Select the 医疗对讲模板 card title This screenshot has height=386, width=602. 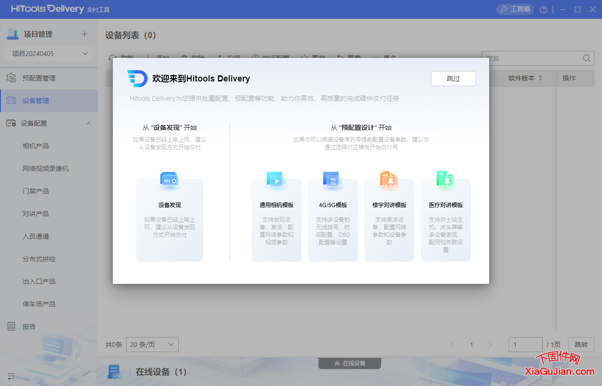[x=446, y=205]
